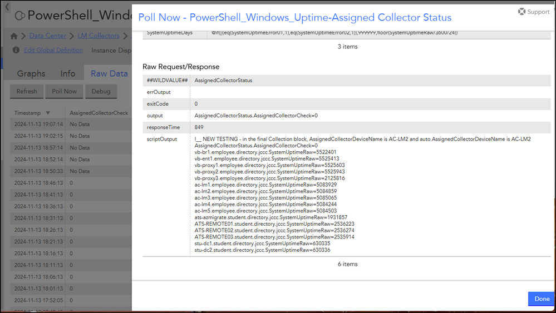Select row timestamp 2024-11-13 18:36:13

click(38, 206)
